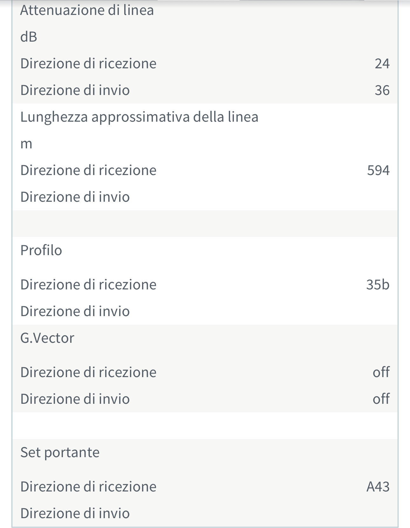Click the attenuation send value 36
The width and height of the screenshot is (410, 528).
click(382, 90)
